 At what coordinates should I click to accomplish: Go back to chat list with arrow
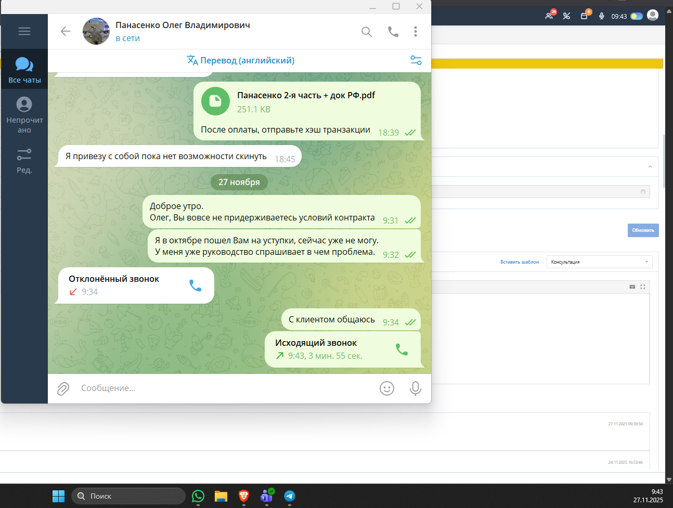66,31
